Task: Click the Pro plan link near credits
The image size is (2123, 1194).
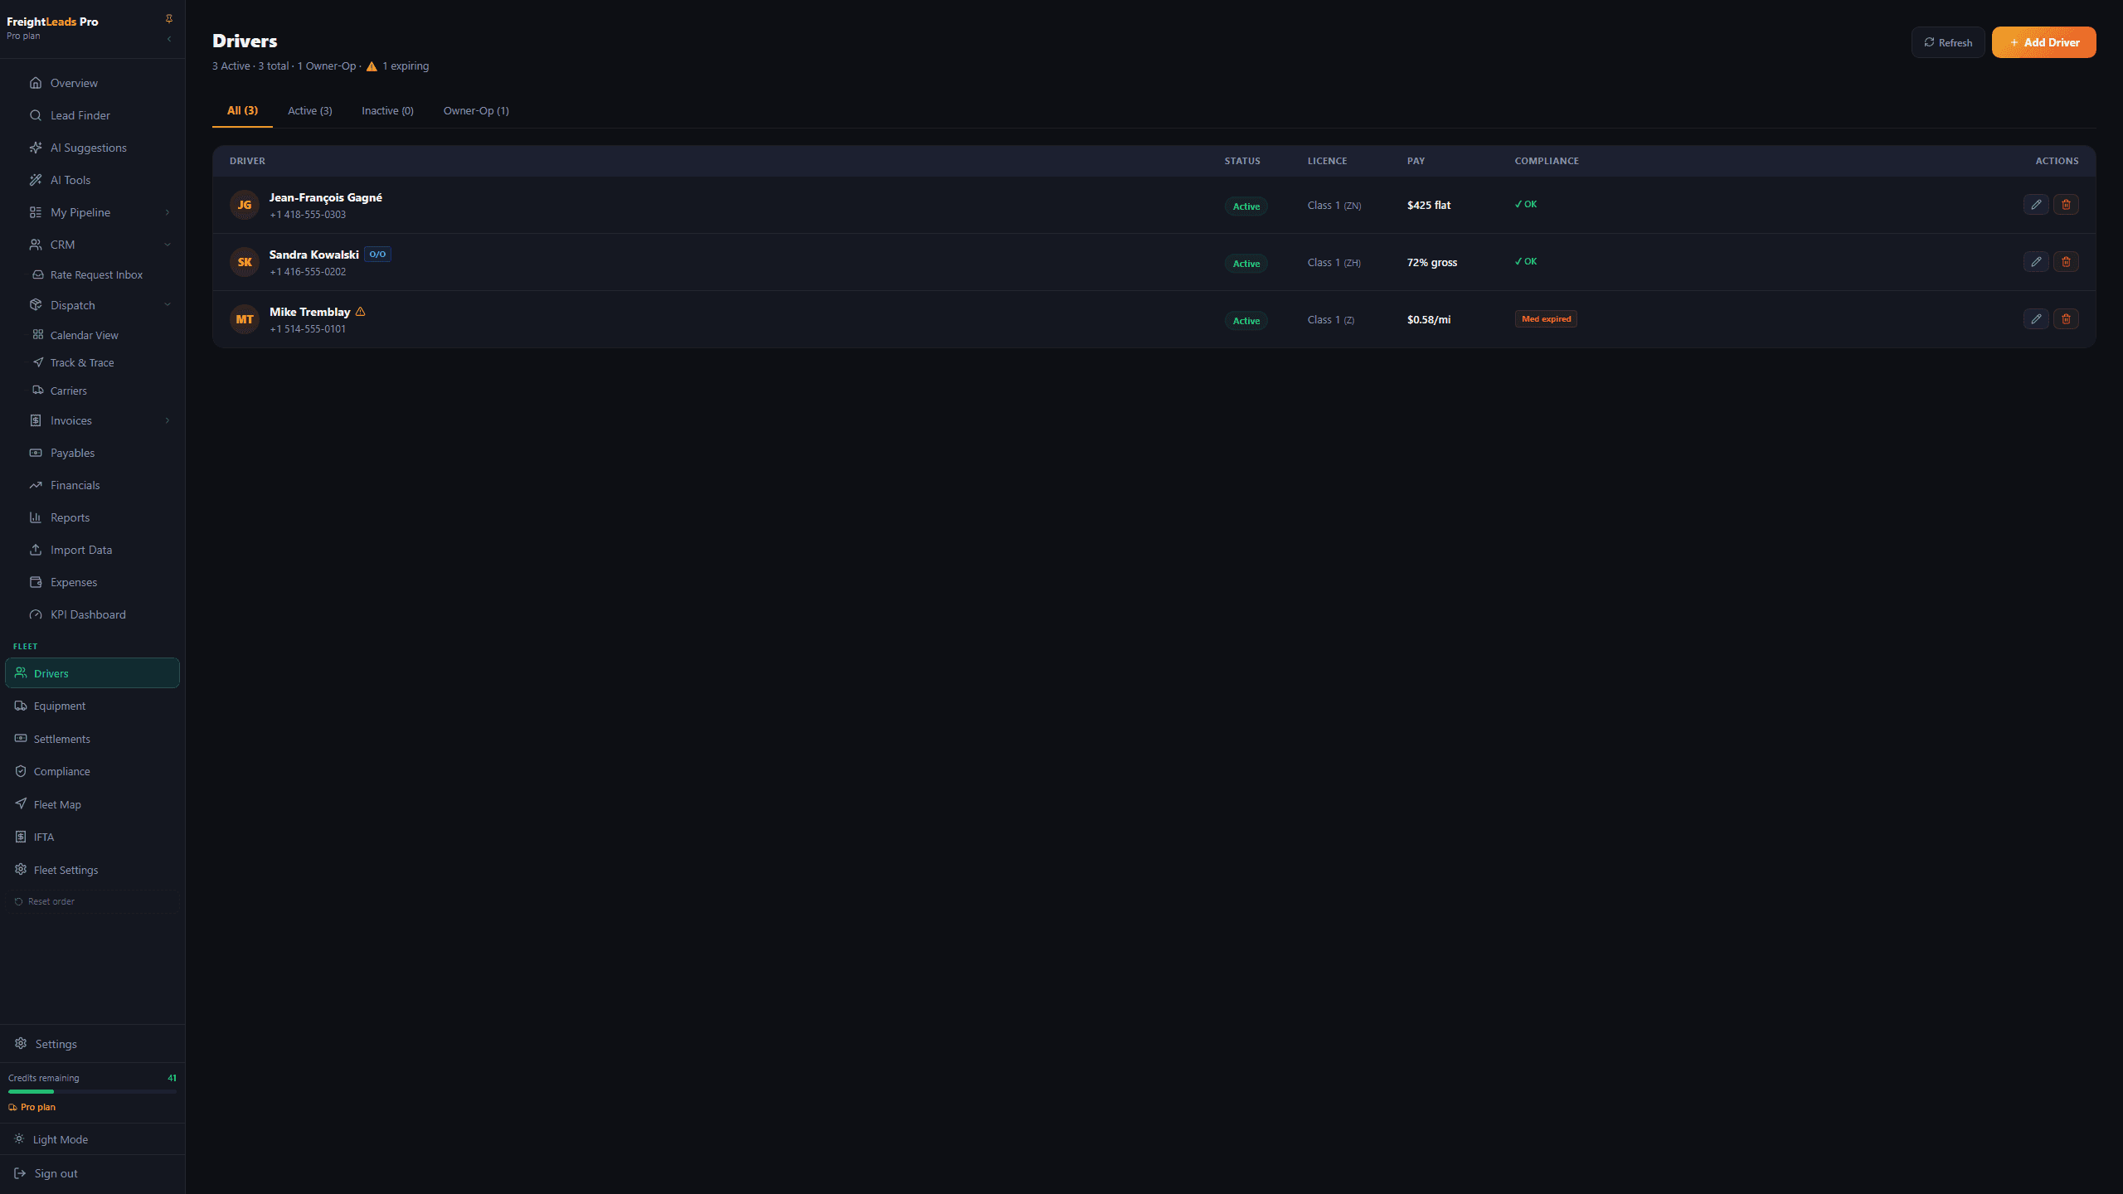Action: pyautogui.click(x=32, y=1107)
